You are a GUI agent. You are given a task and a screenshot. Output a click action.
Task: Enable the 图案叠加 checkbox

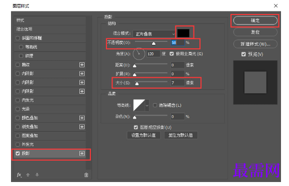[17, 136]
